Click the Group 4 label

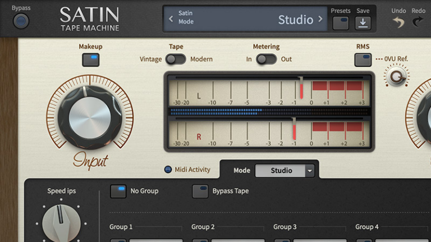367,227
